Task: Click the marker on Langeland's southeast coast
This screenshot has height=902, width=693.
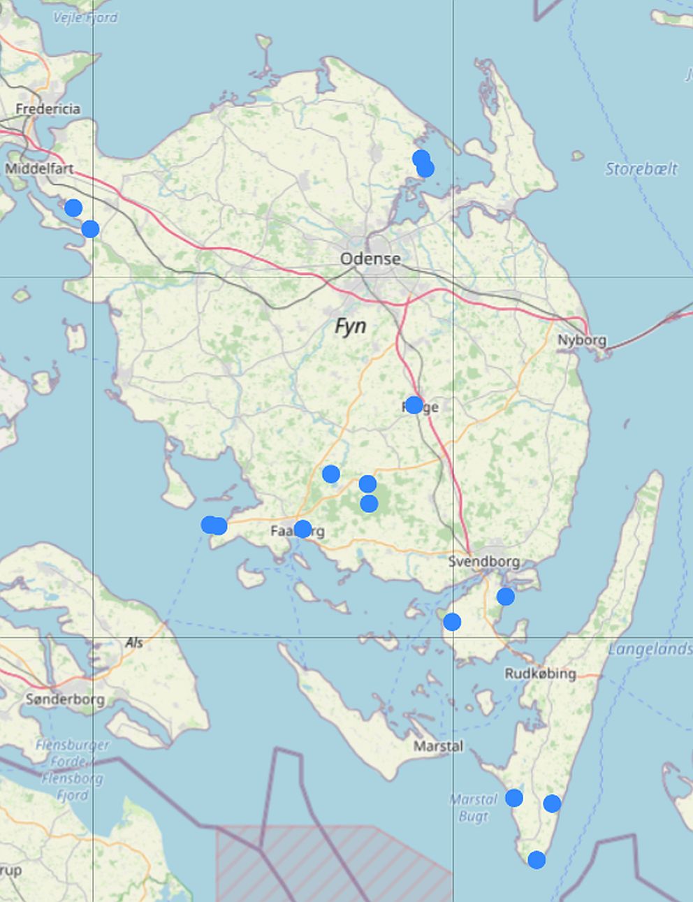Action: coord(552,803)
